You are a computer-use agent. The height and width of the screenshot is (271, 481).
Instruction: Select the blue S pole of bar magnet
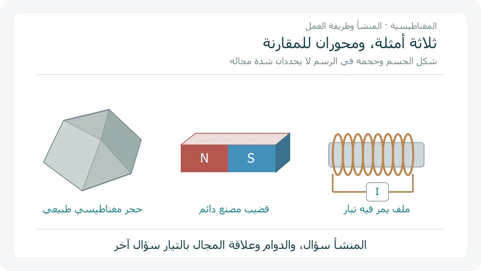tap(252, 159)
